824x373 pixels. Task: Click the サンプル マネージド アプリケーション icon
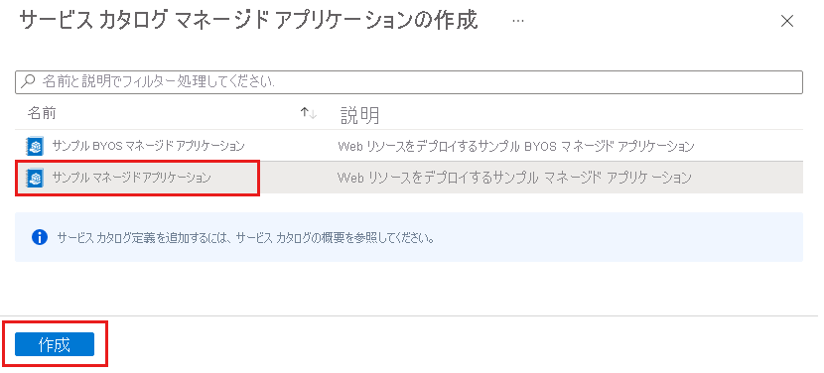tap(35, 178)
